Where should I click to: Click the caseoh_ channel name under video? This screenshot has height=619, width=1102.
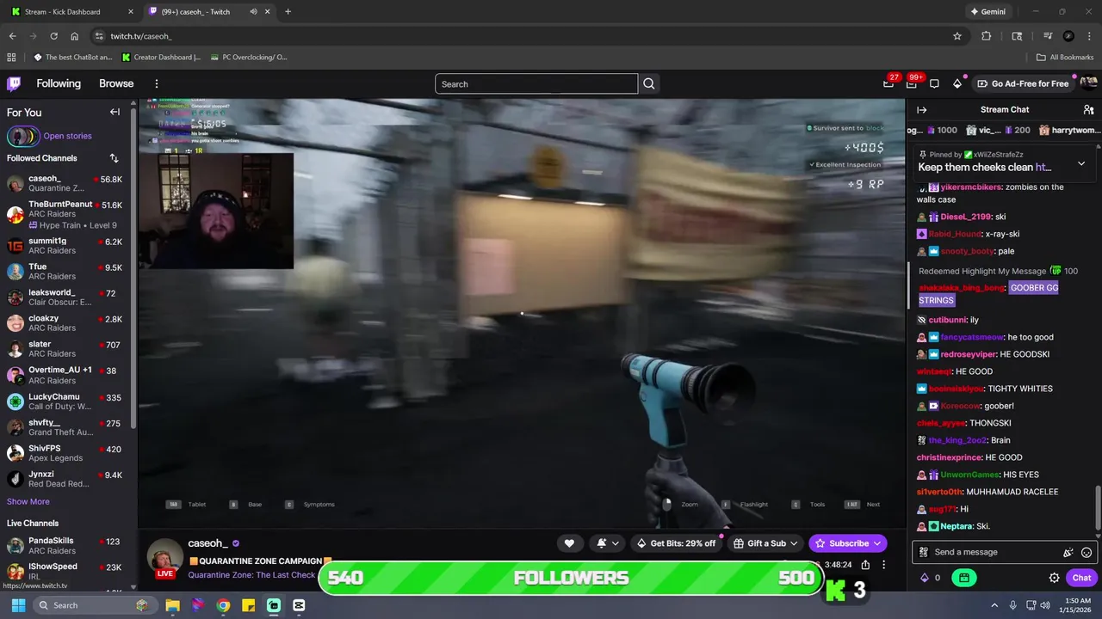click(207, 543)
